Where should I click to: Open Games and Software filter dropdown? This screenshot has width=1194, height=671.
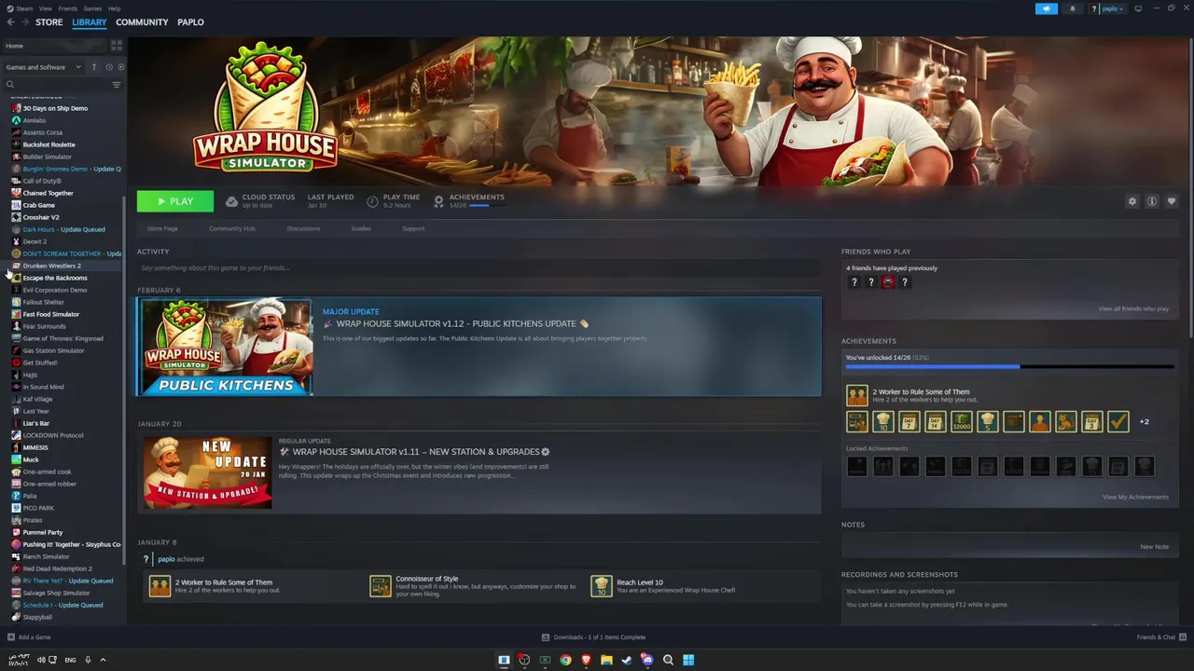[x=43, y=67]
